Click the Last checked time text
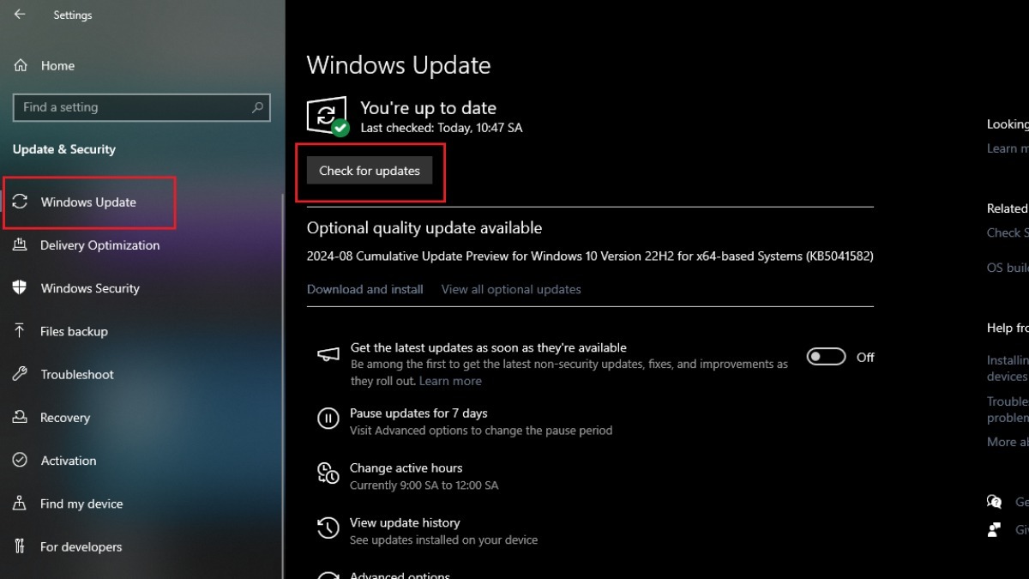This screenshot has width=1029, height=579. 442,128
